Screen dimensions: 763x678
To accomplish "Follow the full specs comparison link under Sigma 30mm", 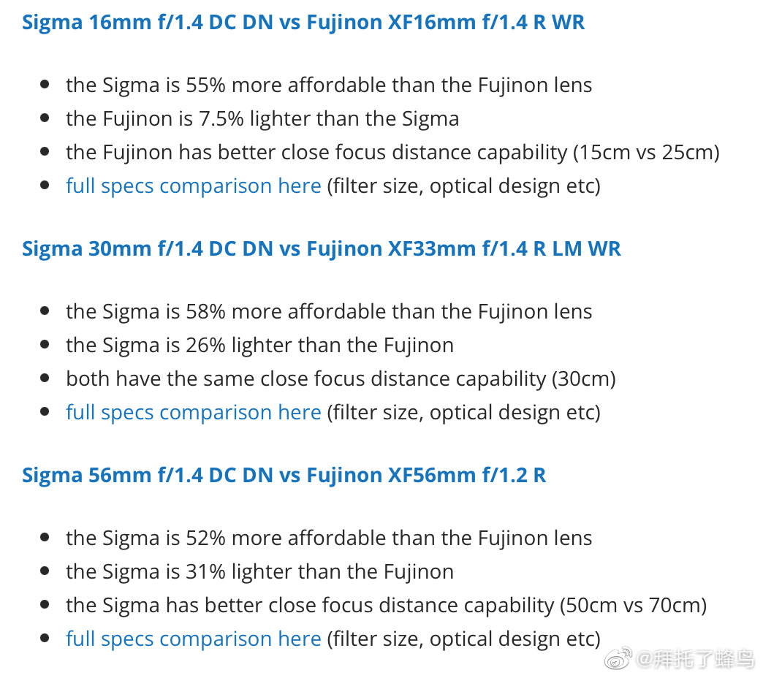I will click(x=194, y=413).
